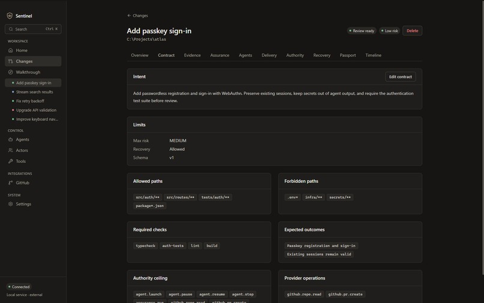Click the Agents robot icon
The image size is (484, 303).
[x=10, y=139]
